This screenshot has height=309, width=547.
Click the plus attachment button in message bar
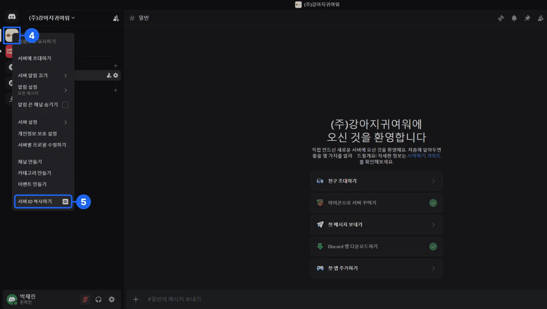pyautogui.click(x=136, y=299)
